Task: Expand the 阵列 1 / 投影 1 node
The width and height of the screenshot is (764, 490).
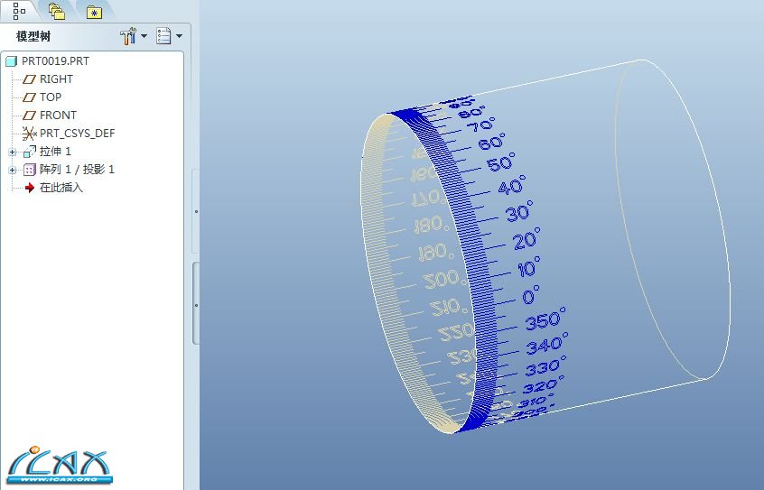Action: tap(13, 170)
